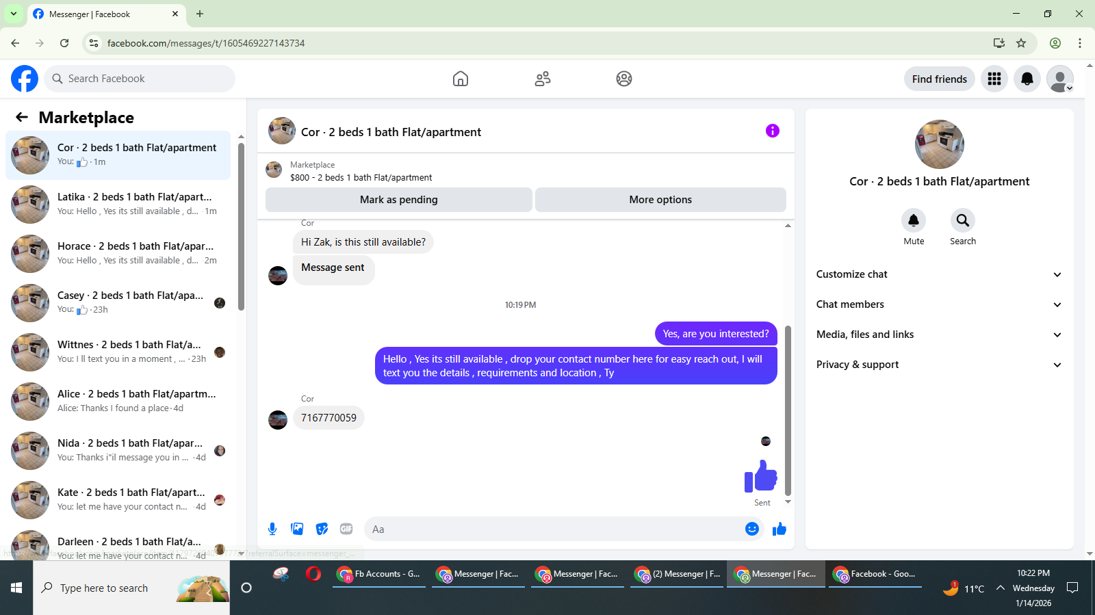This screenshot has width=1095, height=615.
Task: Open the chat profile picture in right panel
Action: click(940, 144)
